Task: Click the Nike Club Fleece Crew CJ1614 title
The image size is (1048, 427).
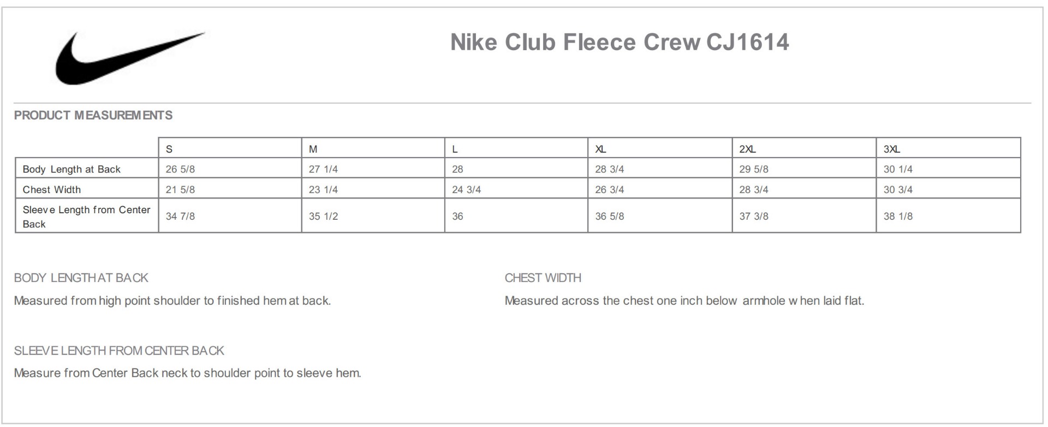Action: click(x=619, y=43)
